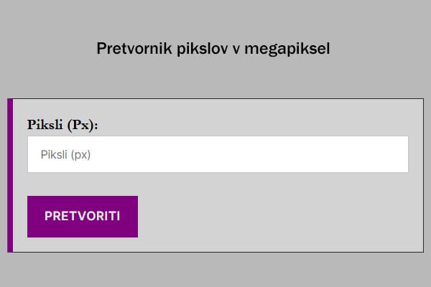431x287 pixels.
Task: Click the "Pretvornik pikslov v megapiksel" heading
Action: click(x=213, y=49)
